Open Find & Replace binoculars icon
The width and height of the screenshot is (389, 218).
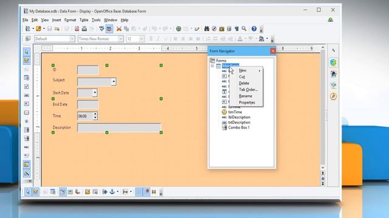[207, 28]
